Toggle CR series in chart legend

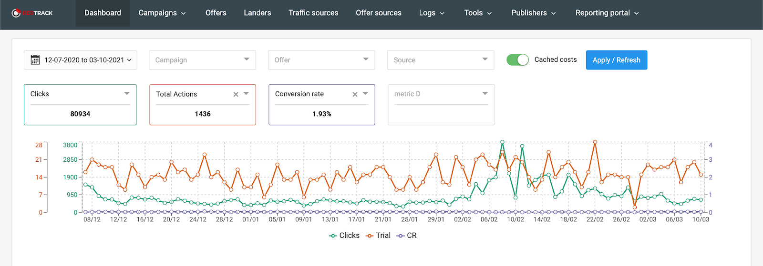point(407,236)
